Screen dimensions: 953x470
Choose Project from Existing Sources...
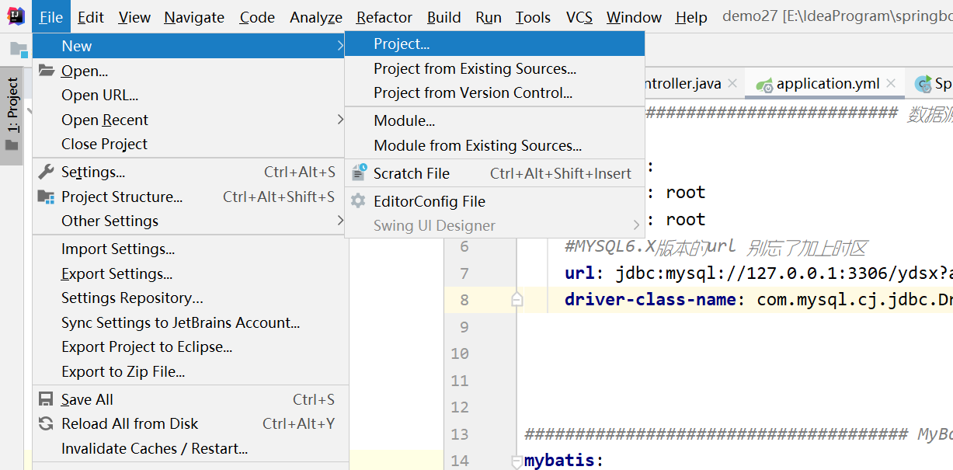[x=495, y=68]
